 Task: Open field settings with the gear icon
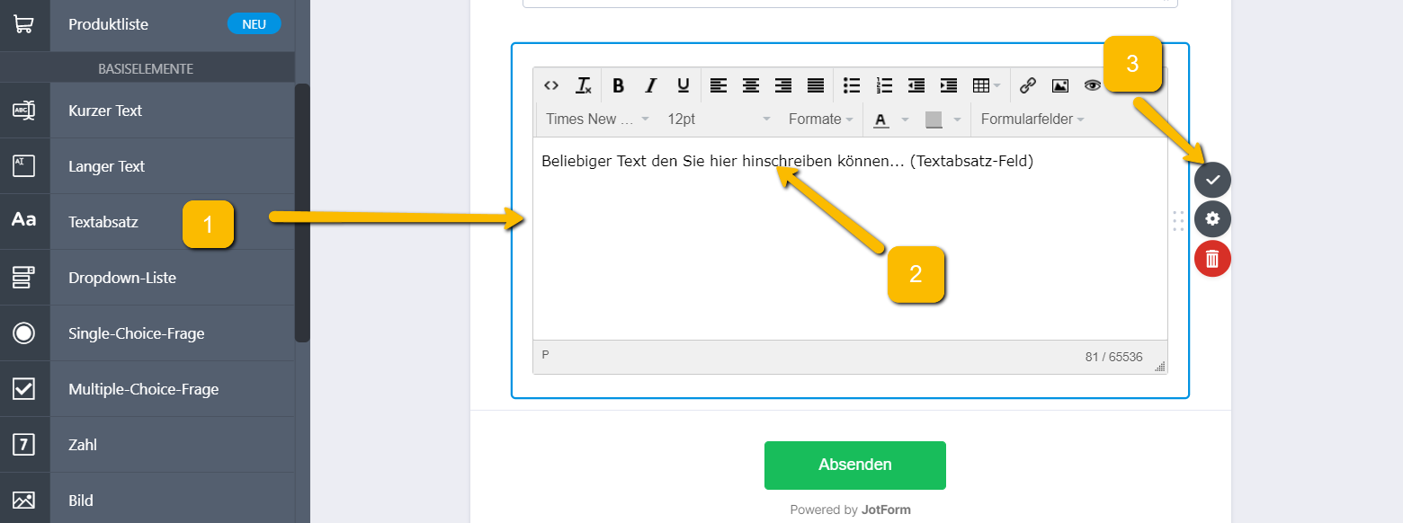(1212, 218)
